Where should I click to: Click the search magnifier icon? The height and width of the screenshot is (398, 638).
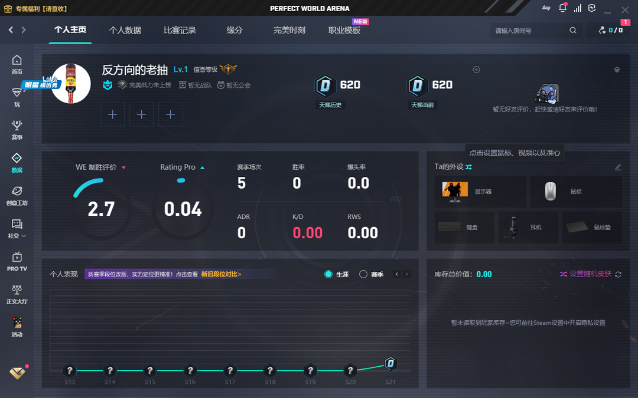pos(573,30)
